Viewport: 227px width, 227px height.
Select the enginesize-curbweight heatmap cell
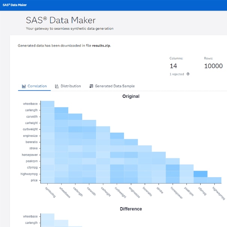coord(117,136)
